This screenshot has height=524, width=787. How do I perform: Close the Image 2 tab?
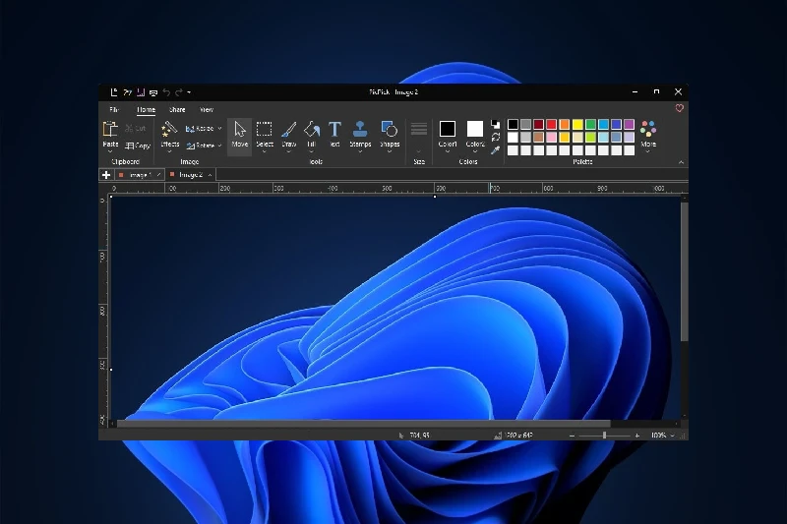[x=210, y=174]
